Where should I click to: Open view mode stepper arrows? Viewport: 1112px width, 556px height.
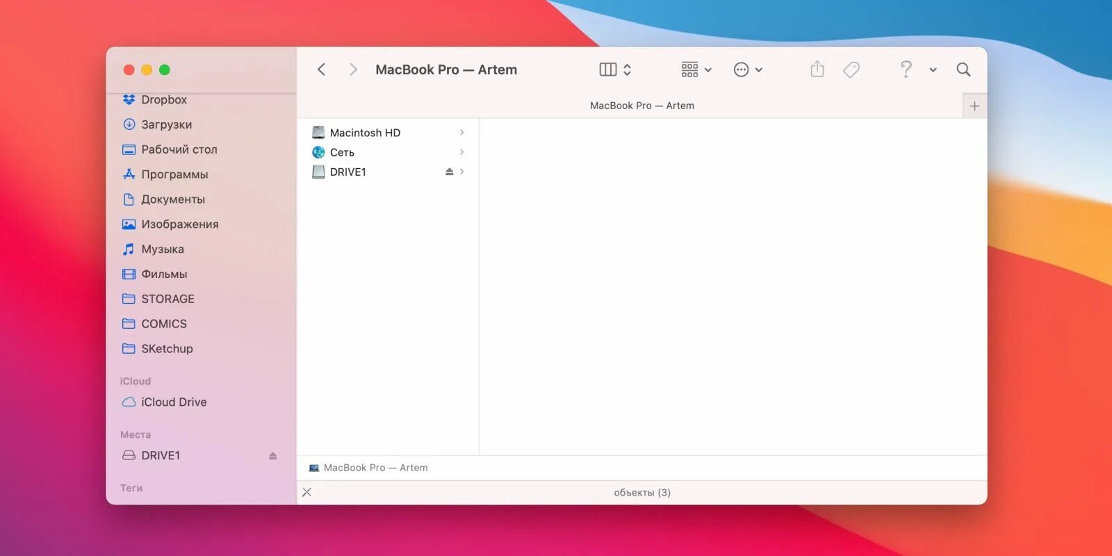click(x=627, y=69)
